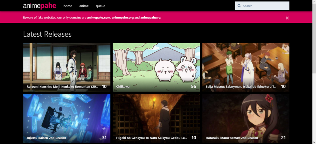Follow the animepahe.ru link

(x=150, y=18)
